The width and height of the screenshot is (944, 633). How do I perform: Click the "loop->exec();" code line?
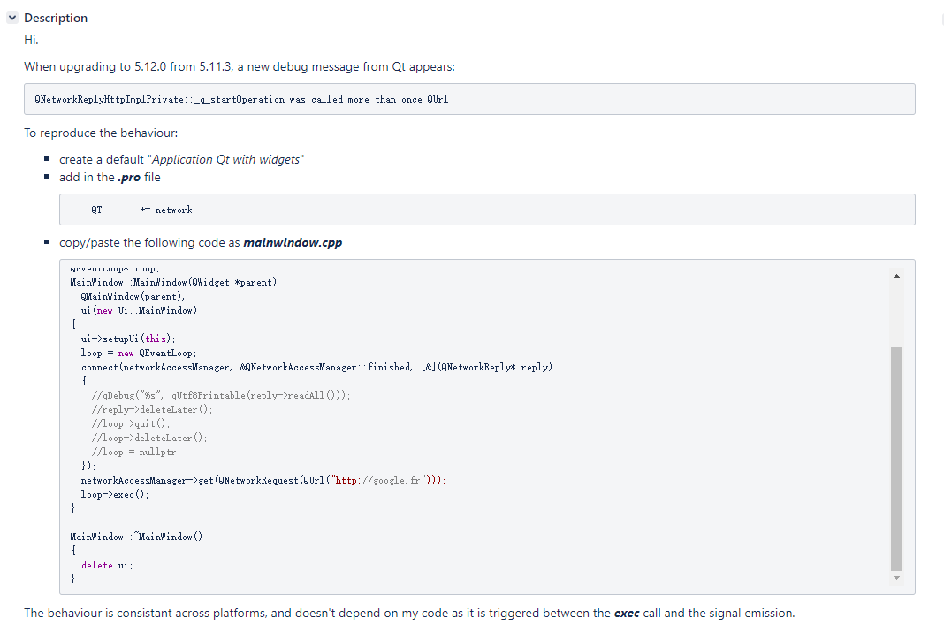[115, 494]
